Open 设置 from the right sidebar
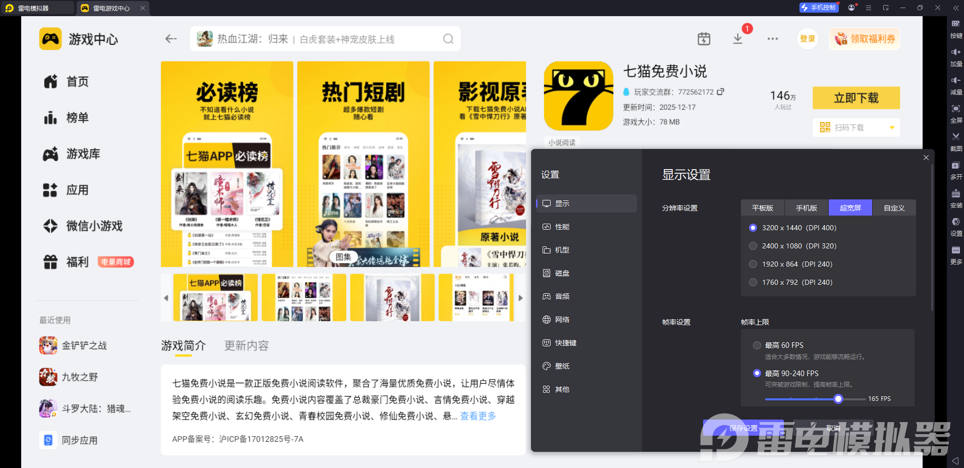The height and width of the screenshot is (468, 964). coord(956,227)
